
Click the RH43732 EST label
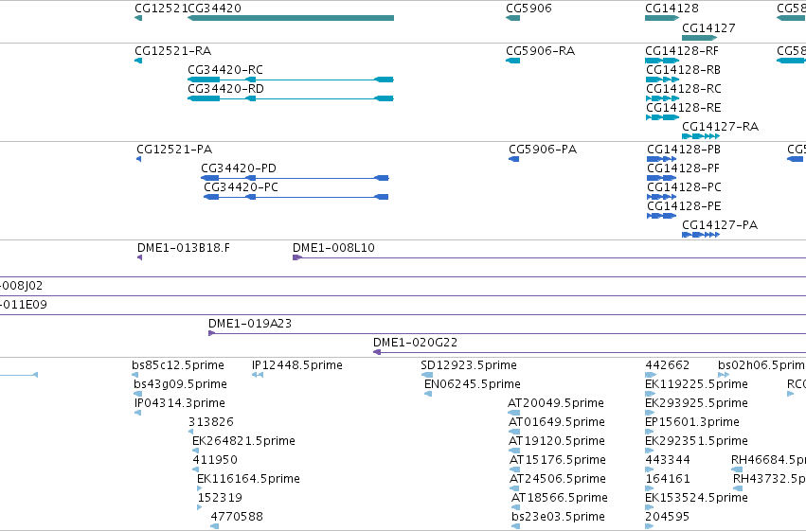tap(769, 479)
